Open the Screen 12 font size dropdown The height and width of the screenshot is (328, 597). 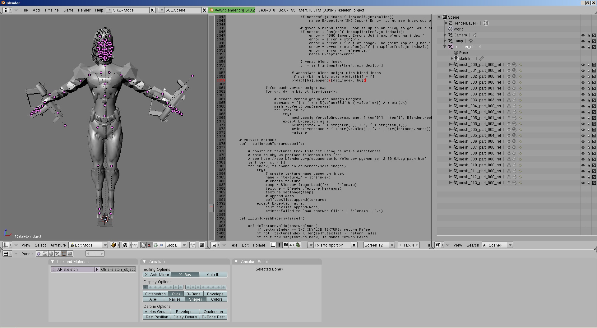click(379, 245)
